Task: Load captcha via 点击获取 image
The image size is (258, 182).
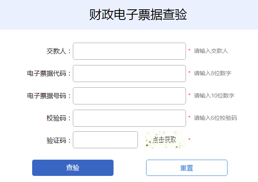Action: [x=165, y=140]
